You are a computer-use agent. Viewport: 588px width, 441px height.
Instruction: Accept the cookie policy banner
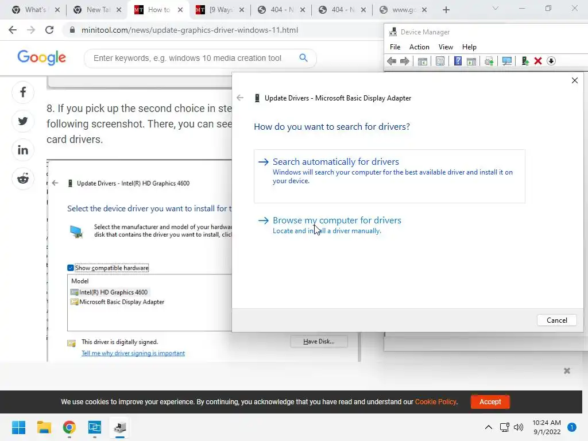pos(490,401)
